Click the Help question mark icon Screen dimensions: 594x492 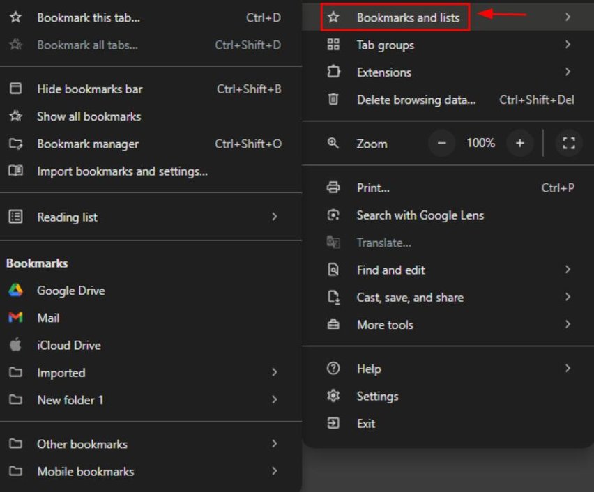(333, 368)
